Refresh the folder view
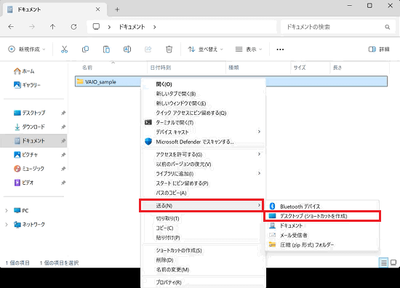Image resolution: width=400 pixels, height=288 pixels. point(73,27)
